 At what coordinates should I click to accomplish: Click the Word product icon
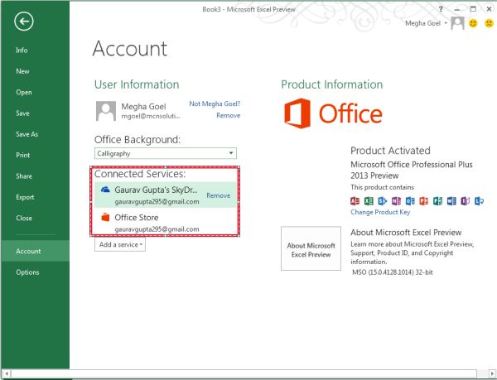click(x=451, y=201)
